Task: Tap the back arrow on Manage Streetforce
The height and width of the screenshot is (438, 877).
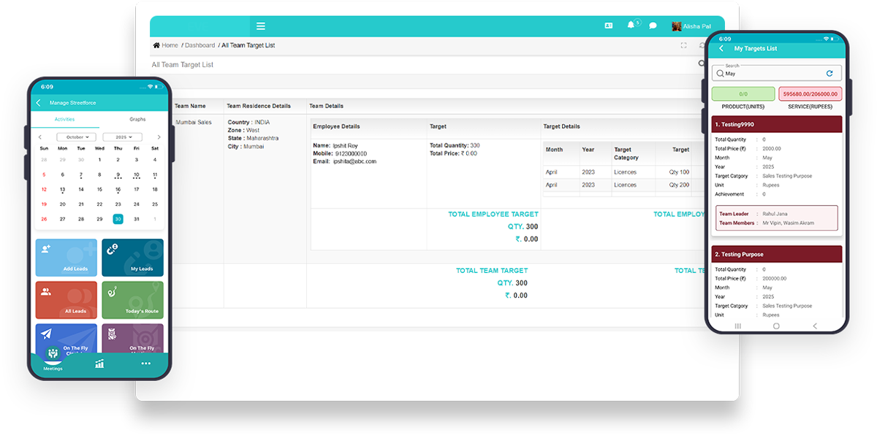Action: click(x=39, y=103)
